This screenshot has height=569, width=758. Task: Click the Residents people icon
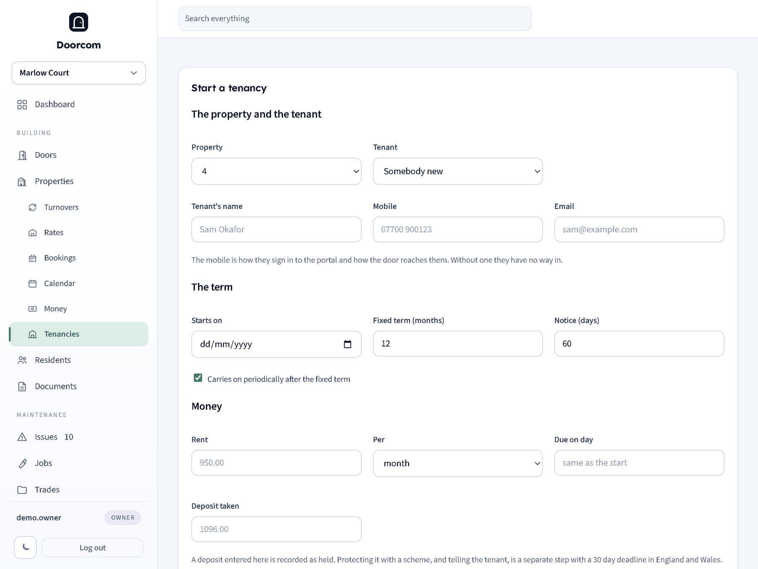pos(22,360)
